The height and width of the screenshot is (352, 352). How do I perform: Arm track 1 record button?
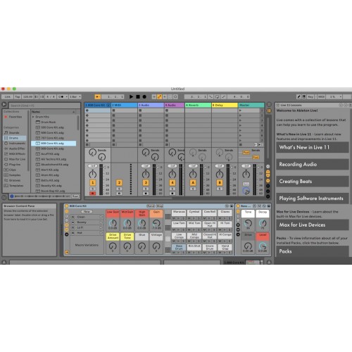click(93, 194)
